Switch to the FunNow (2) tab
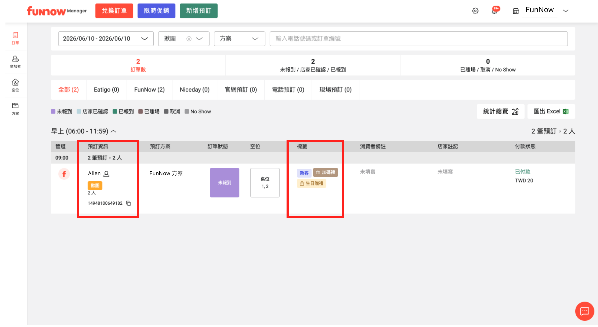This screenshot has width=598, height=327. point(149,90)
